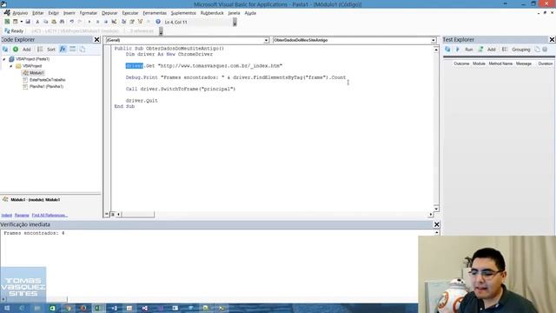Toggle the folder display icon in Code Explorer
This screenshot has width=556, height=313.
(73, 50)
